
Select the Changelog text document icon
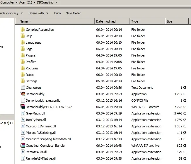23,88
